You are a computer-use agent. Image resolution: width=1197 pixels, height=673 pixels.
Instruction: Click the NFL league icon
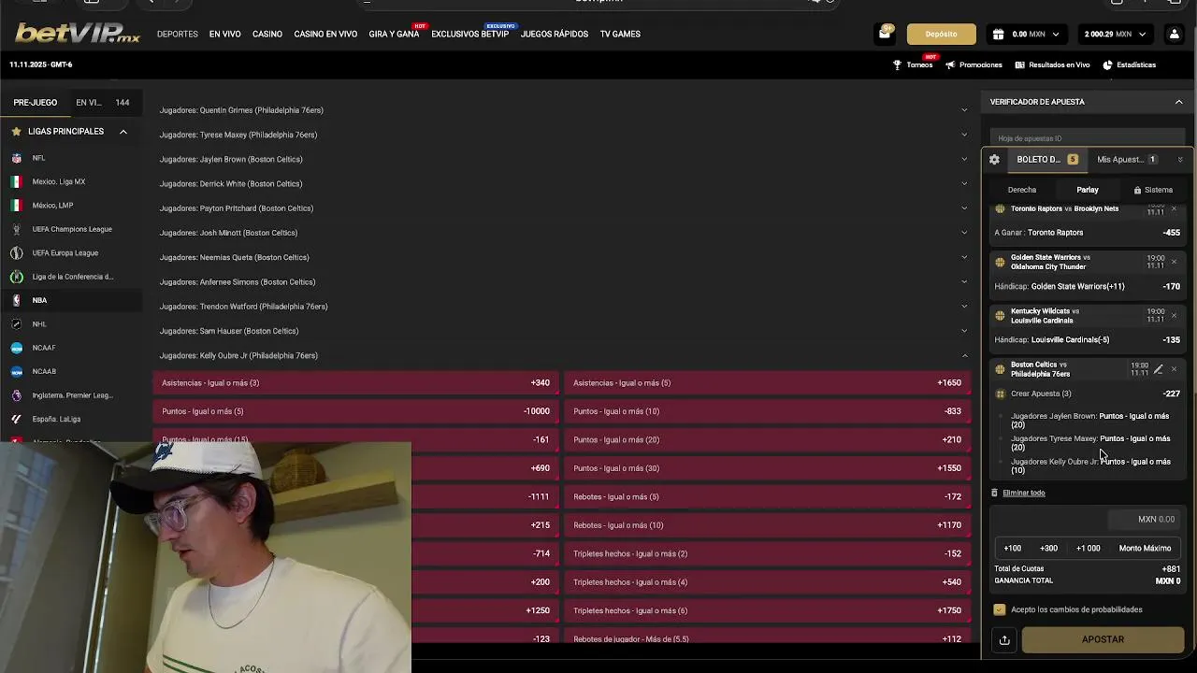pyautogui.click(x=16, y=158)
